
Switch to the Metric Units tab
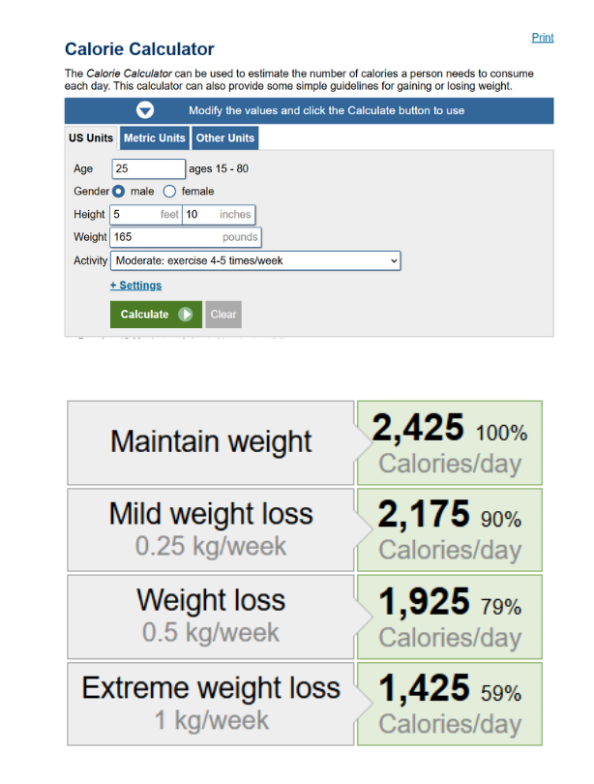pyautogui.click(x=154, y=137)
